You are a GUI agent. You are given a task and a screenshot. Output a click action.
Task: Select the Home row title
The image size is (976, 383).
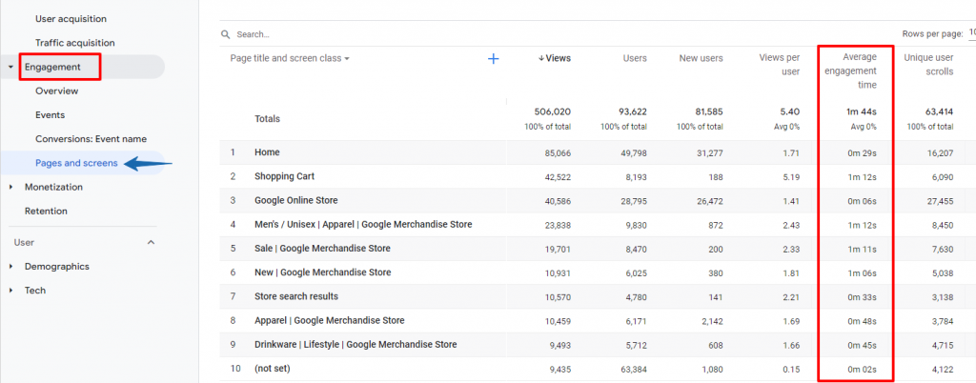coord(267,152)
